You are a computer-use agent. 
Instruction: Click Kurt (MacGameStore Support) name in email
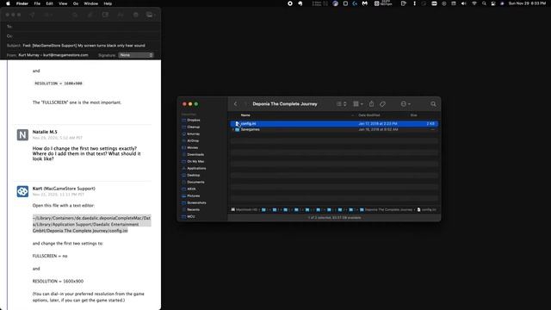[x=64, y=189]
